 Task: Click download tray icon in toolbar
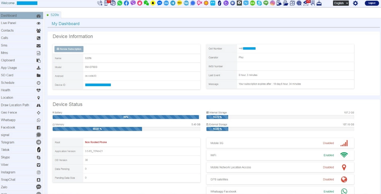[319, 3]
